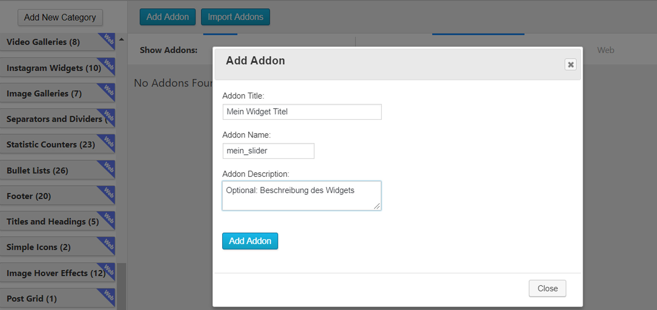
Task: Open the Simple Icons (2) category
Action: click(57, 247)
